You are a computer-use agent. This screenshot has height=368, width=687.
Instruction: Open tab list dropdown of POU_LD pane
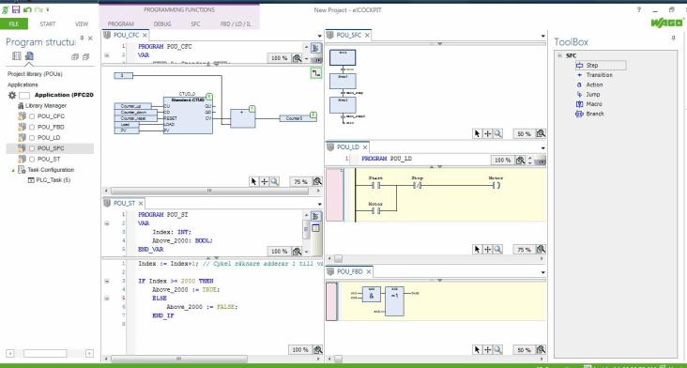click(542, 148)
